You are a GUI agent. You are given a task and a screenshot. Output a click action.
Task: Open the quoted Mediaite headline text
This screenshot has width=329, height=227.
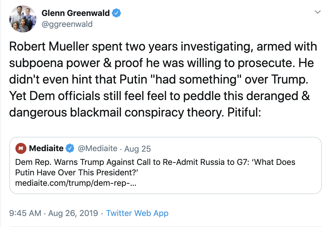155,167
